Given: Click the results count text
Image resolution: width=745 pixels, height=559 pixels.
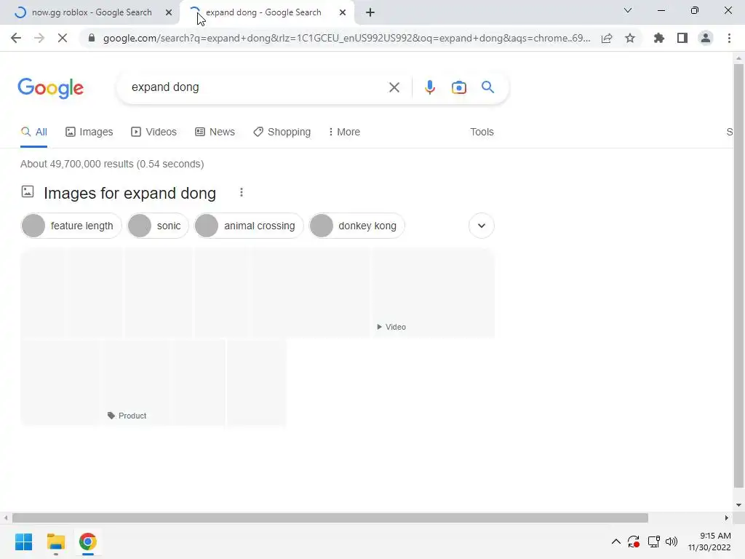Looking at the screenshot, I should click(112, 164).
